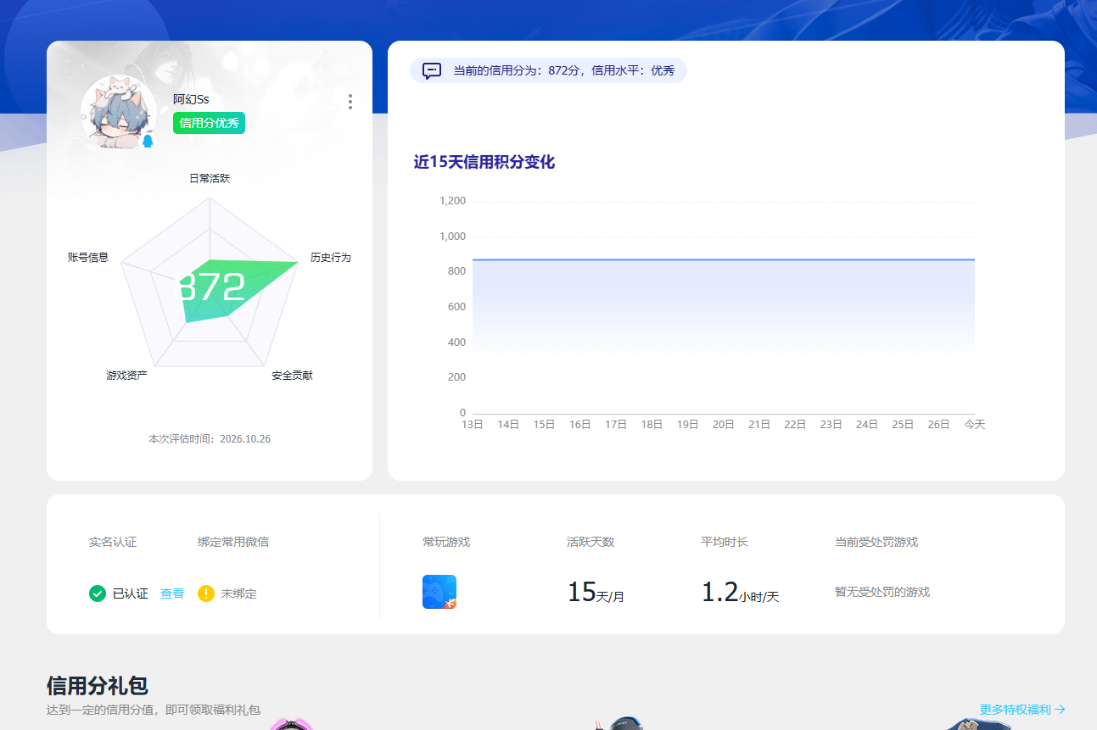Screen dimensions: 1097x730
Task: Click the 近15天信用积分变化 heading
Action: click(484, 162)
